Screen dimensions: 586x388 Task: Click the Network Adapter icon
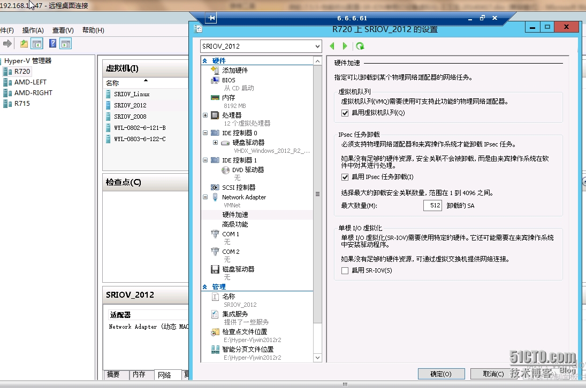pos(215,197)
